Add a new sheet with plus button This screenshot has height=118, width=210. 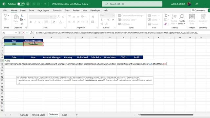(x=76, y=115)
